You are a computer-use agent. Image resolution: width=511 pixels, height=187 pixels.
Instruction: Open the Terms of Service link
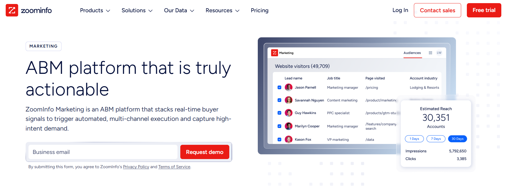click(x=174, y=167)
